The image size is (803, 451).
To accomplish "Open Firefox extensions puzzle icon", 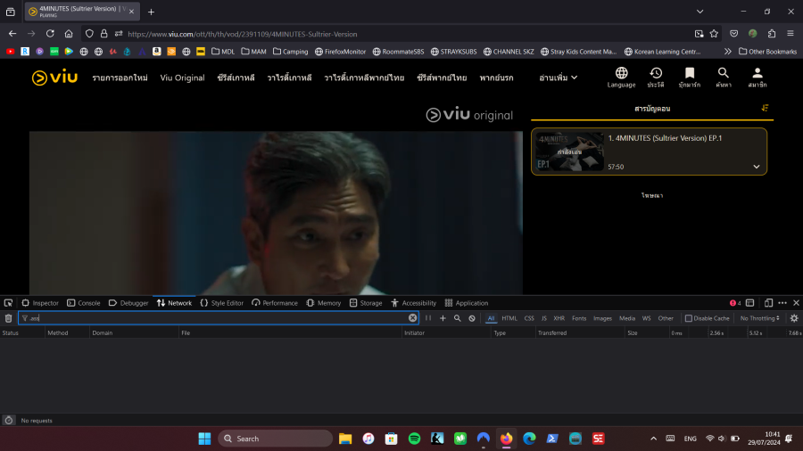I will (771, 34).
